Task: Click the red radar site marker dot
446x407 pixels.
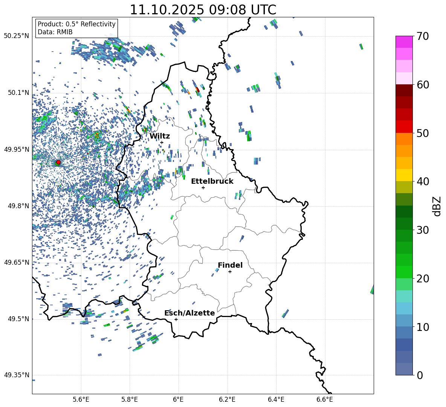Action: point(58,162)
